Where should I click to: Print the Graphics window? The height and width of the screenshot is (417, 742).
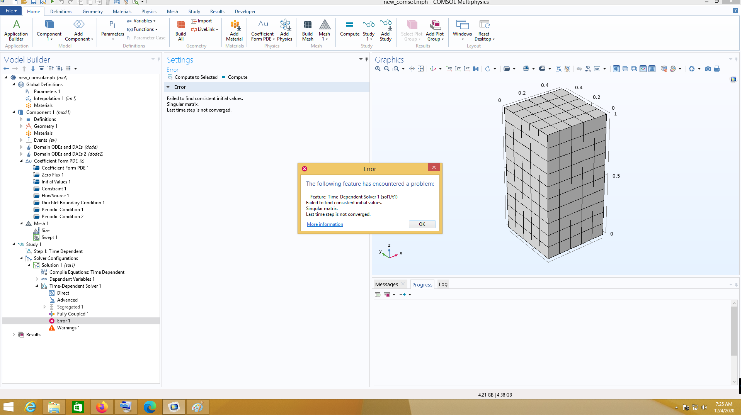pyautogui.click(x=717, y=69)
